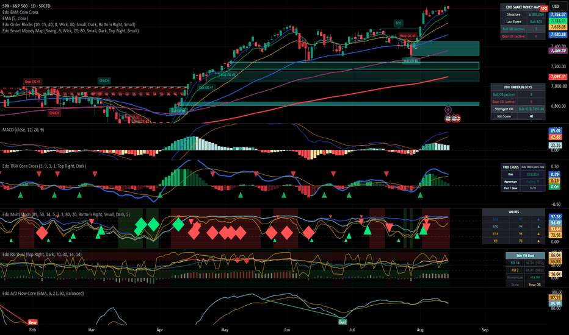The width and height of the screenshot is (569, 335).
Task: Click the SPX - S&P 500 symbol title
Action: [26, 6]
